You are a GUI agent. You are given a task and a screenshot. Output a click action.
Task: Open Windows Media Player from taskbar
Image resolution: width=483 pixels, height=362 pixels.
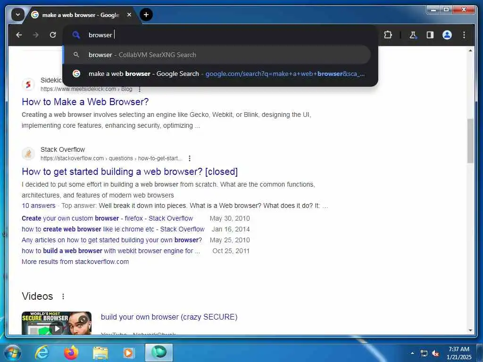point(128,353)
